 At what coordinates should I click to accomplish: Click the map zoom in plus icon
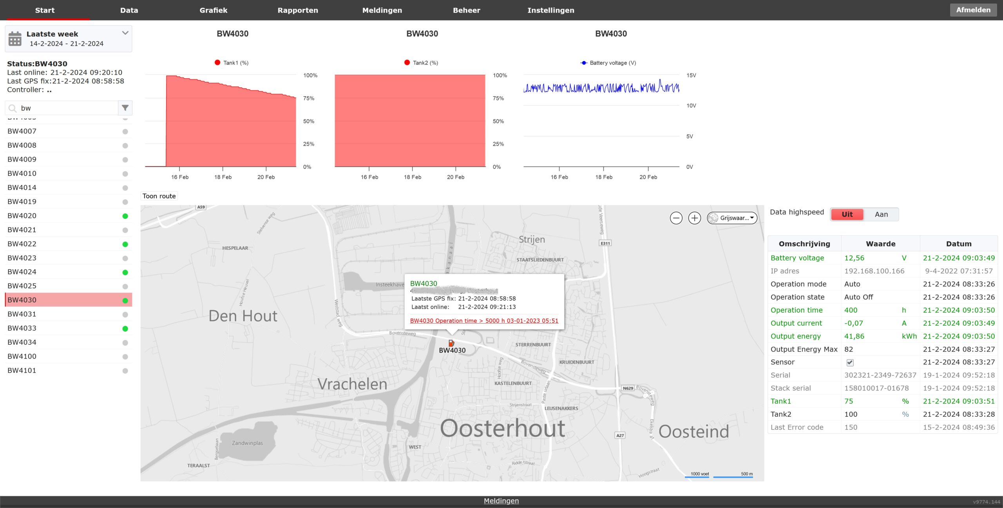coord(694,218)
